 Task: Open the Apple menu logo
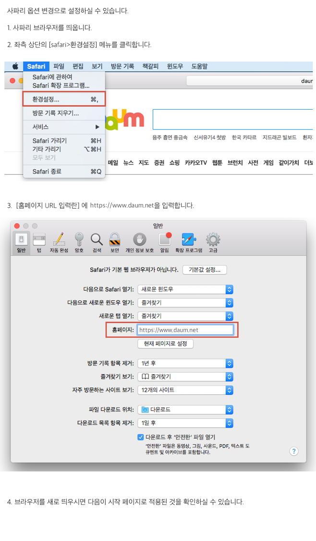click(x=15, y=66)
